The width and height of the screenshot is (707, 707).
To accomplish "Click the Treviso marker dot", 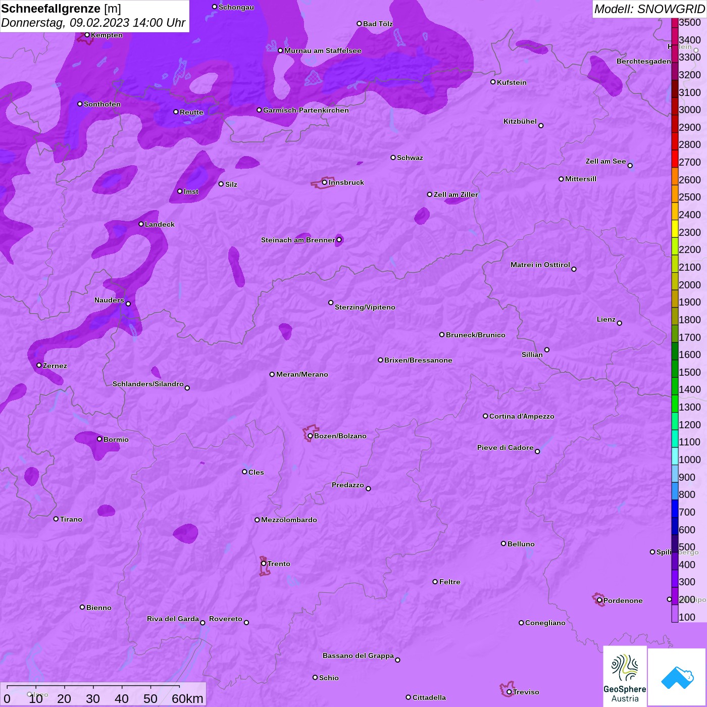I will [x=509, y=692].
